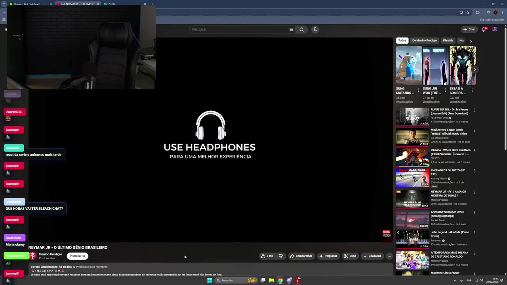This screenshot has height=285, width=507.
Task: Click the Inscrever-se subscribe button
Action: pyautogui.click(x=78, y=256)
